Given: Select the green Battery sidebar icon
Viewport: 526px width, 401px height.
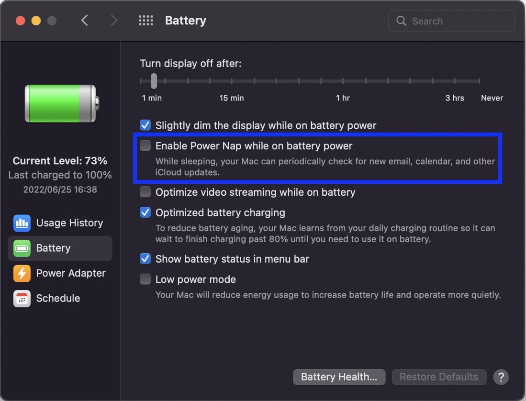Looking at the screenshot, I should [22, 248].
